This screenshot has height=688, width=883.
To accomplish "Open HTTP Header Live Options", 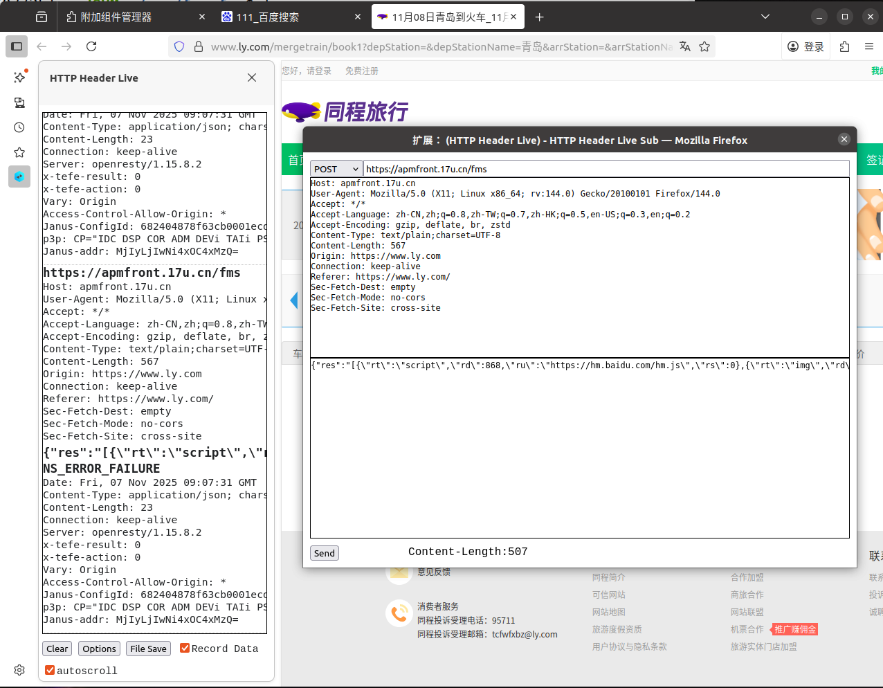I will pos(99,649).
